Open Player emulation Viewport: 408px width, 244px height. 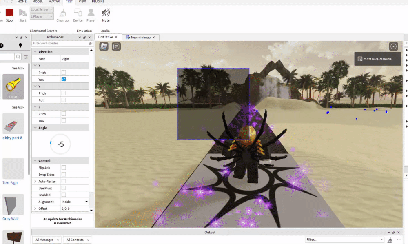(x=91, y=13)
